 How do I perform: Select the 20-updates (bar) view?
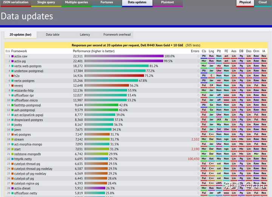20,35
